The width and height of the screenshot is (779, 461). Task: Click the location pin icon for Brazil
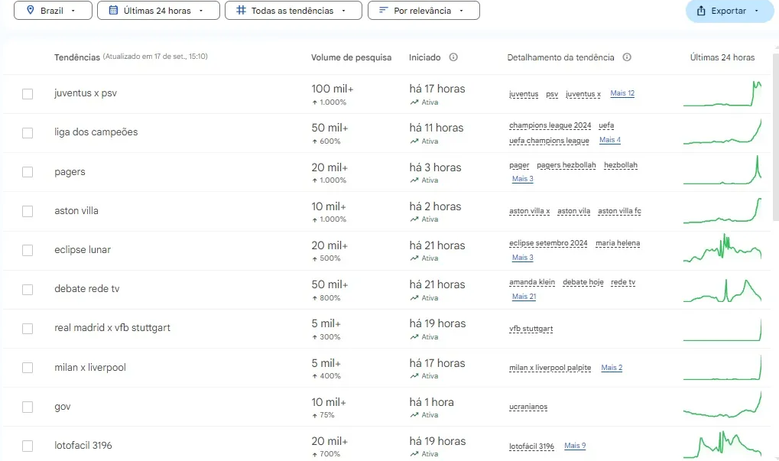coord(31,11)
